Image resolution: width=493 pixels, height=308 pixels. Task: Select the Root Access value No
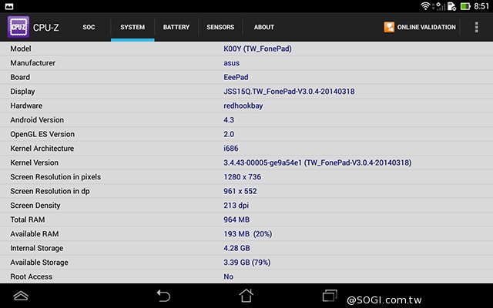coord(229,276)
